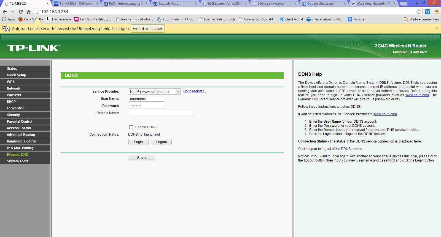Open the Chrome hamburger menu

coord(437,12)
